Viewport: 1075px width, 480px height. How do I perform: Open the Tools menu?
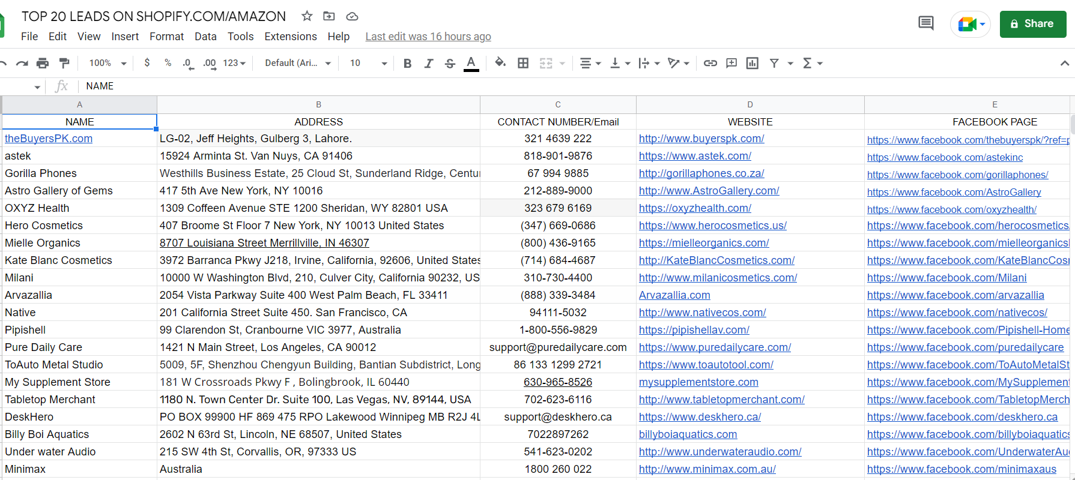(241, 37)
